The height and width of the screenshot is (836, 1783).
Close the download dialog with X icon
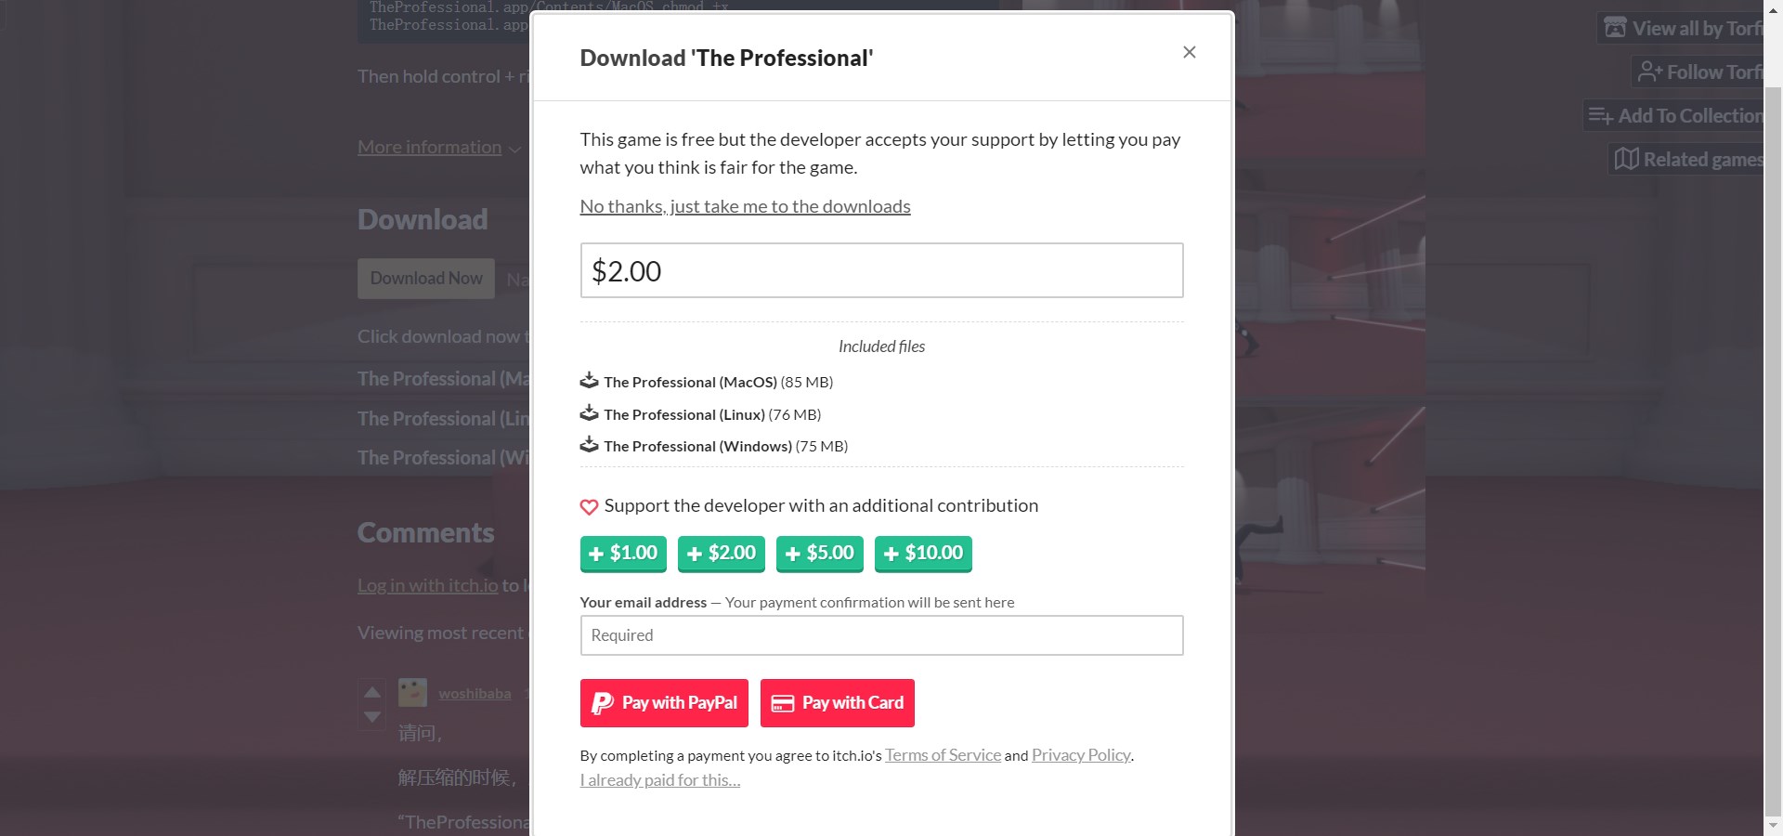[1189, 52]
